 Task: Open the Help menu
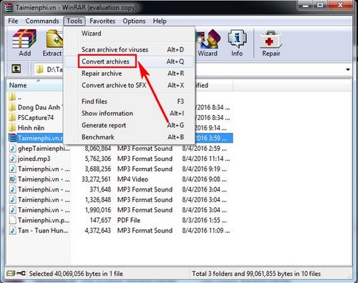(160, 21)
